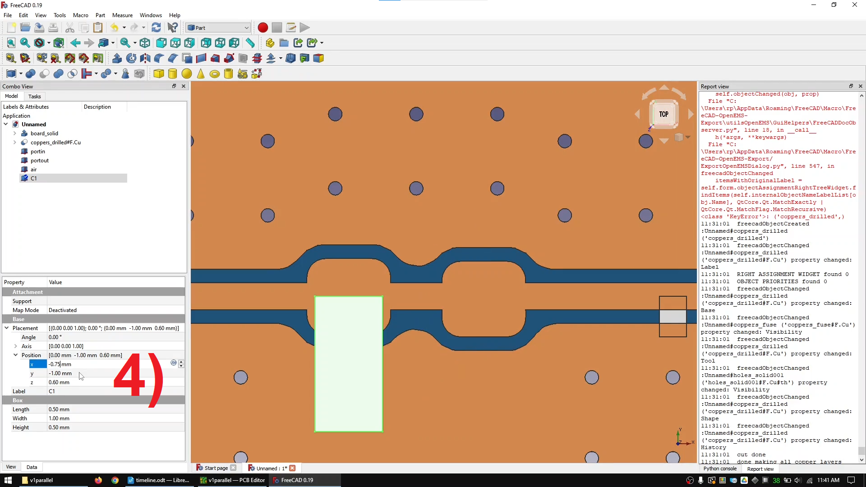
Task: Click the Measure distance ruler icon
Action: 250,43
